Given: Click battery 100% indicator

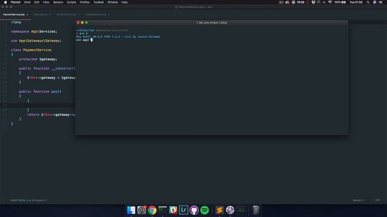Looking at the screenshot, I should point(340,2).
